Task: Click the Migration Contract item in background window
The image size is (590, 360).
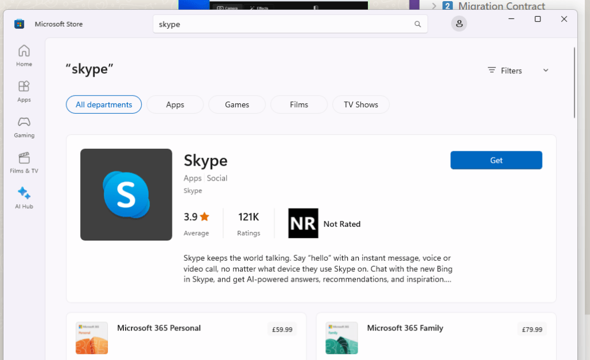Action: click(x=501, y=6)
